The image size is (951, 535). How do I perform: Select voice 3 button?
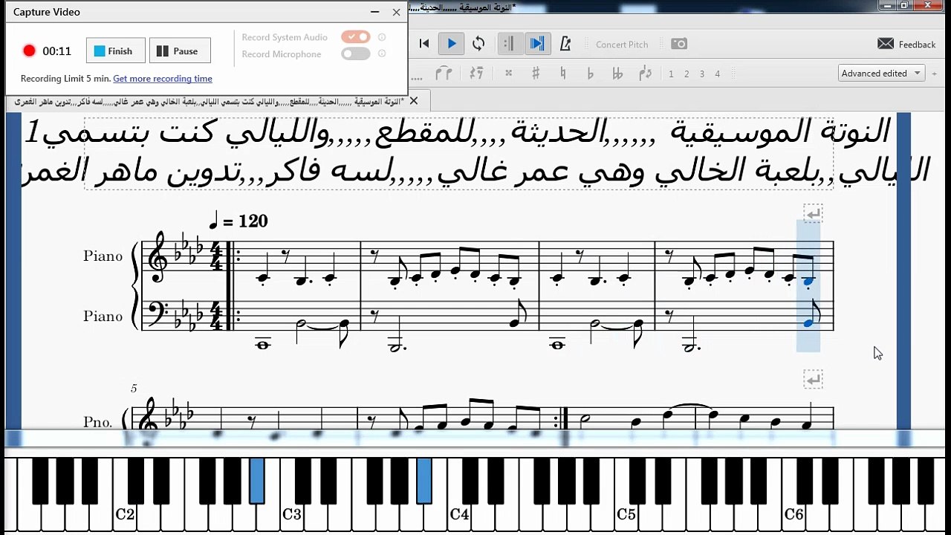point(702,74)
